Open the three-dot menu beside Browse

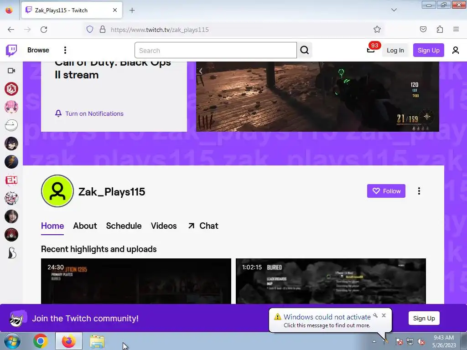click(x=65, y=50)
